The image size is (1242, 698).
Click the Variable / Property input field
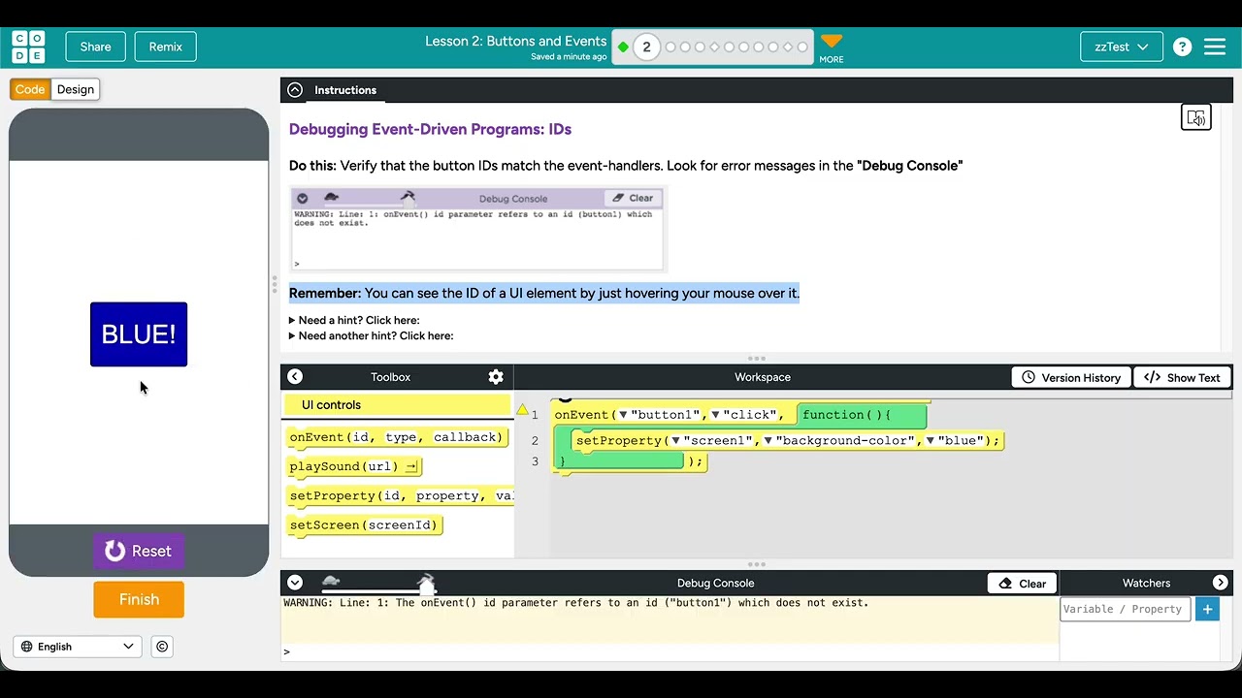click(x=1125, y=609)
